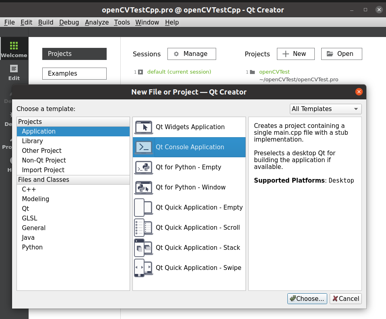The image size is (386, 319).
Task: Click the New project button
Action: 296,54
